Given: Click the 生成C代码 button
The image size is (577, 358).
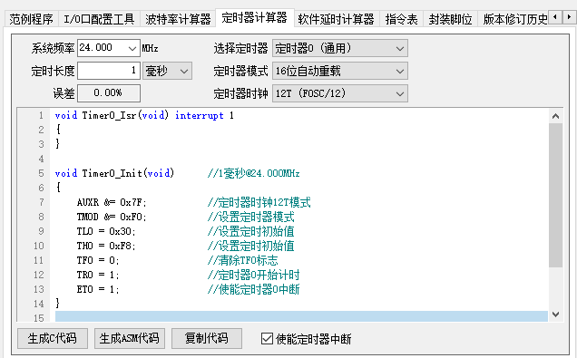Looking at the screenshot, I should (x=53, y=338).
